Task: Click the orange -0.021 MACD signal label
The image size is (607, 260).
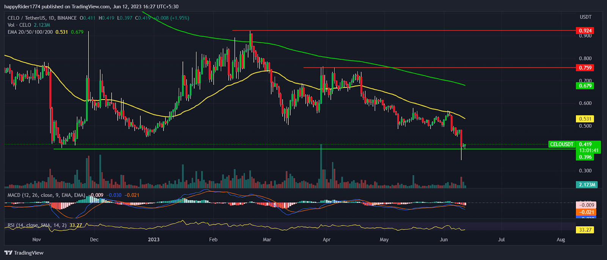Action: click(x=586, y=212)
